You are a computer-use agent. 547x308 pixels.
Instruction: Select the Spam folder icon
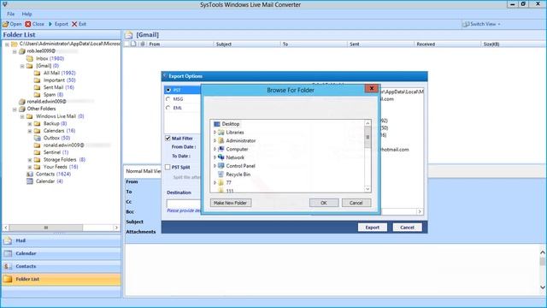(x=37, y=95)
